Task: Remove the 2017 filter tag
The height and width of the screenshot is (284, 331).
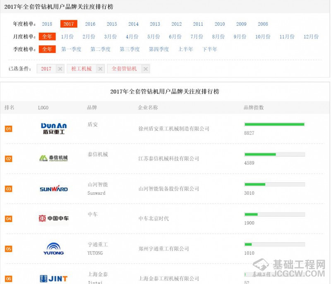Action: tap(60, 69)
